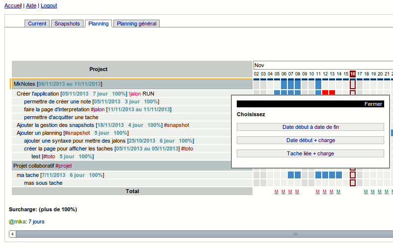The height and width of the screenshot is (248, 393).
Task: Click the #jalon tag
Action: coord(97,109)
